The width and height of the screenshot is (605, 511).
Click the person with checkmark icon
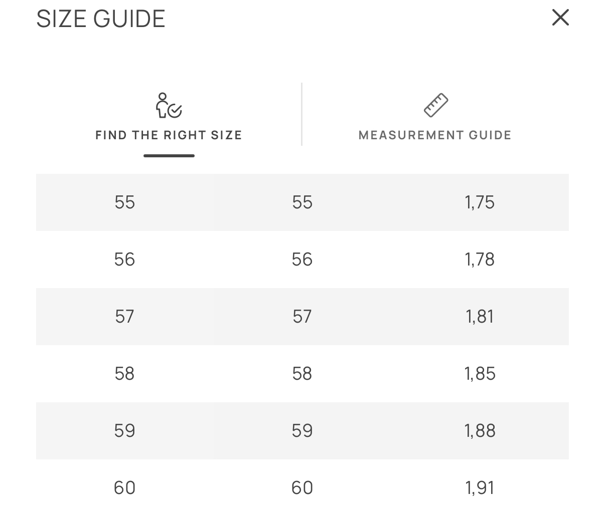169,105
